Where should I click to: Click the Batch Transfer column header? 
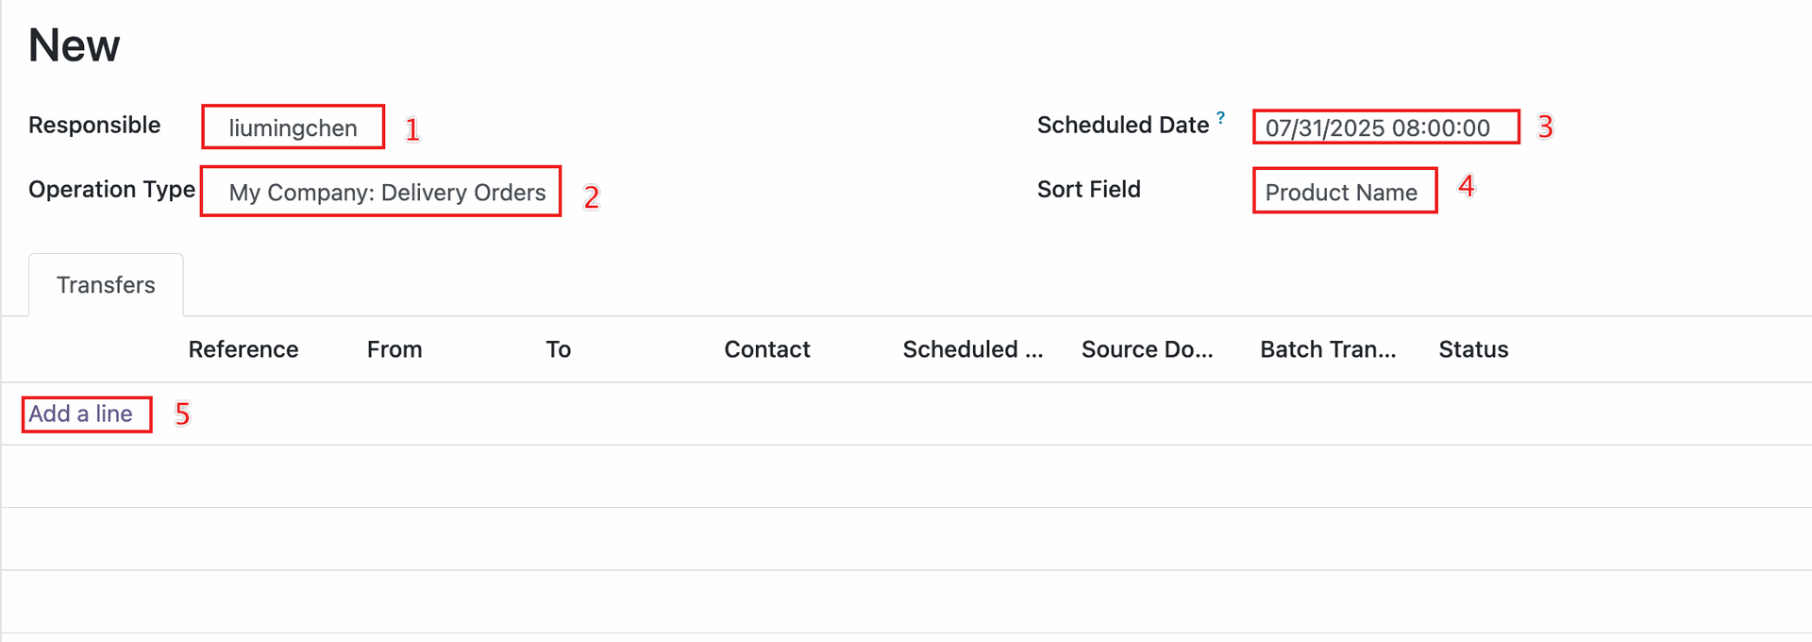click(1328, 349)
